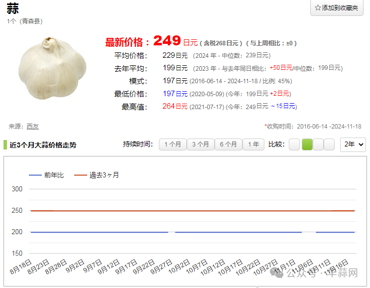Click the green bar beside 近3个月大蒜价格走势

pyautogui.click(x=5, y=145)
